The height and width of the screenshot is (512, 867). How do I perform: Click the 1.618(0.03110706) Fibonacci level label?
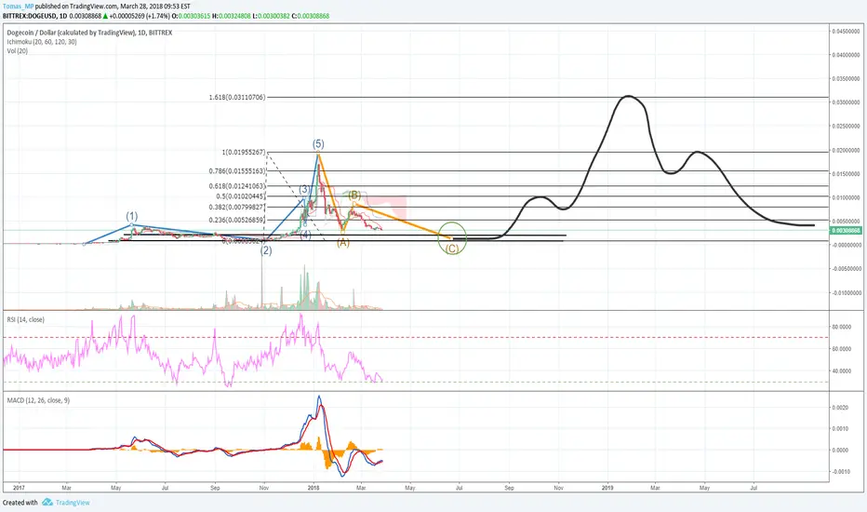click(237, 98)
